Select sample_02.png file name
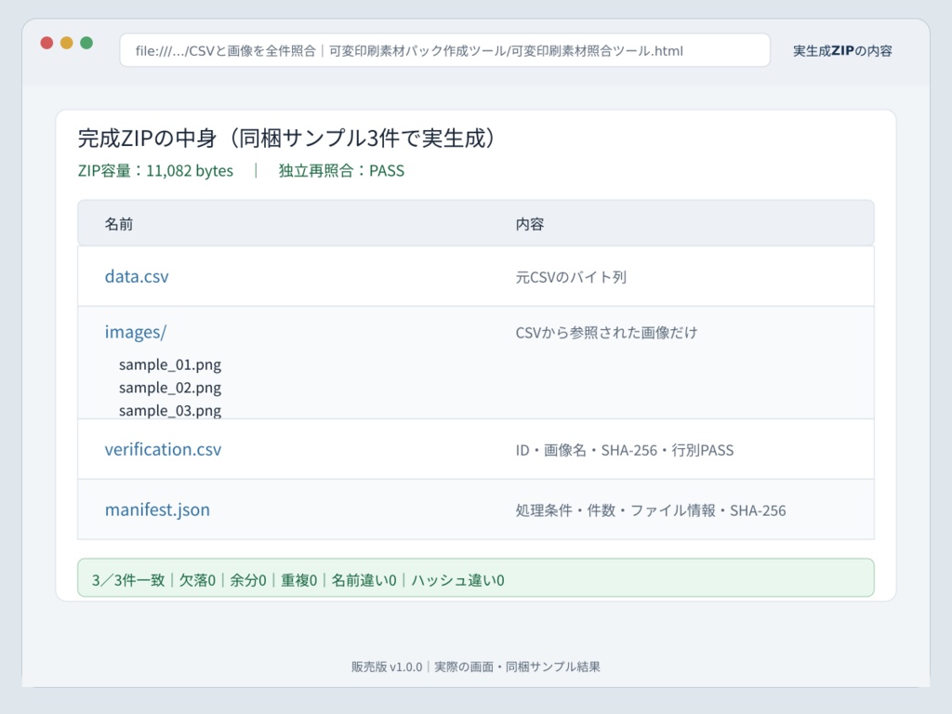The image size is (952, 714). [x=170, y=388]
